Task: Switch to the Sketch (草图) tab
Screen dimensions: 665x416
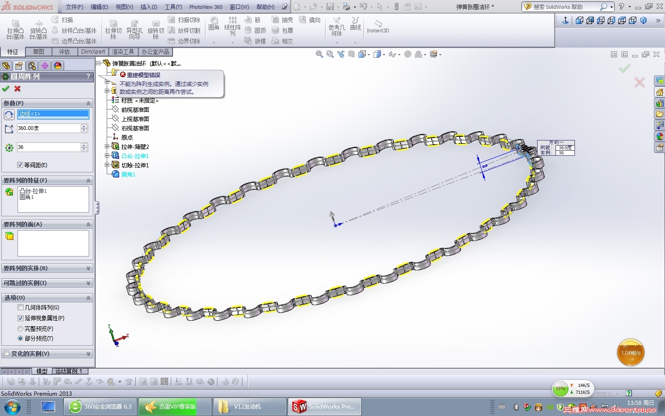Action: click(x=38, y=52)
